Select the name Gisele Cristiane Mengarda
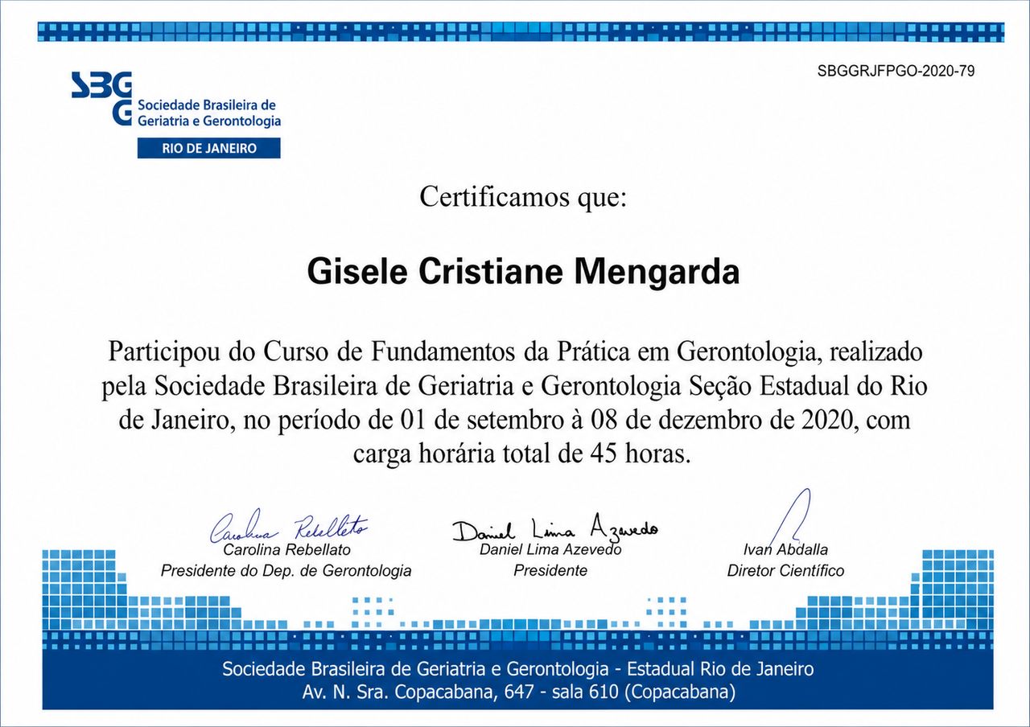The width and height of the screenshot is (1030, 727). 523,272
